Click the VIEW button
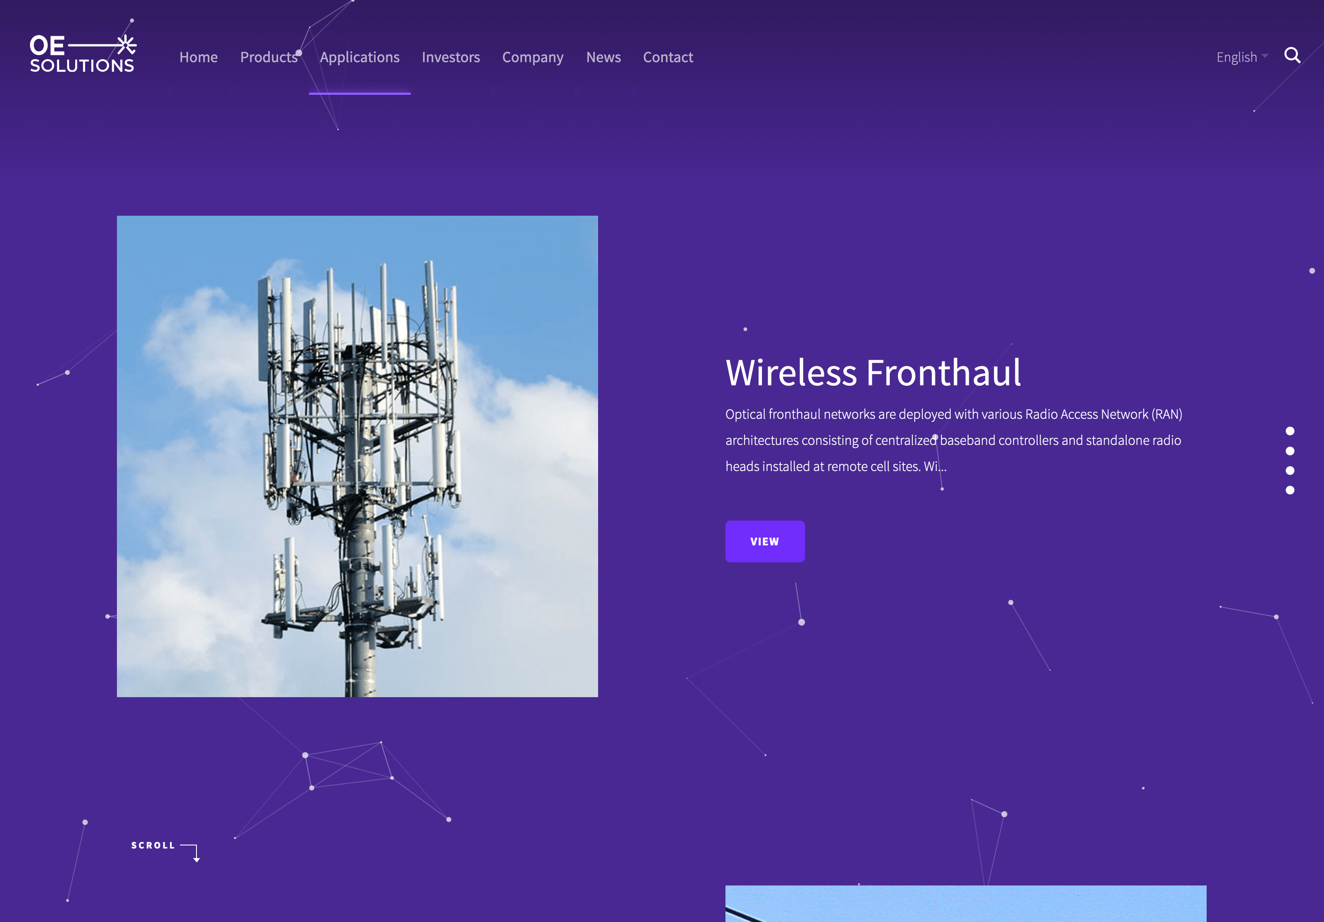Image resolution: width=1324 pixels, height=922 pixels. [765, 541]
